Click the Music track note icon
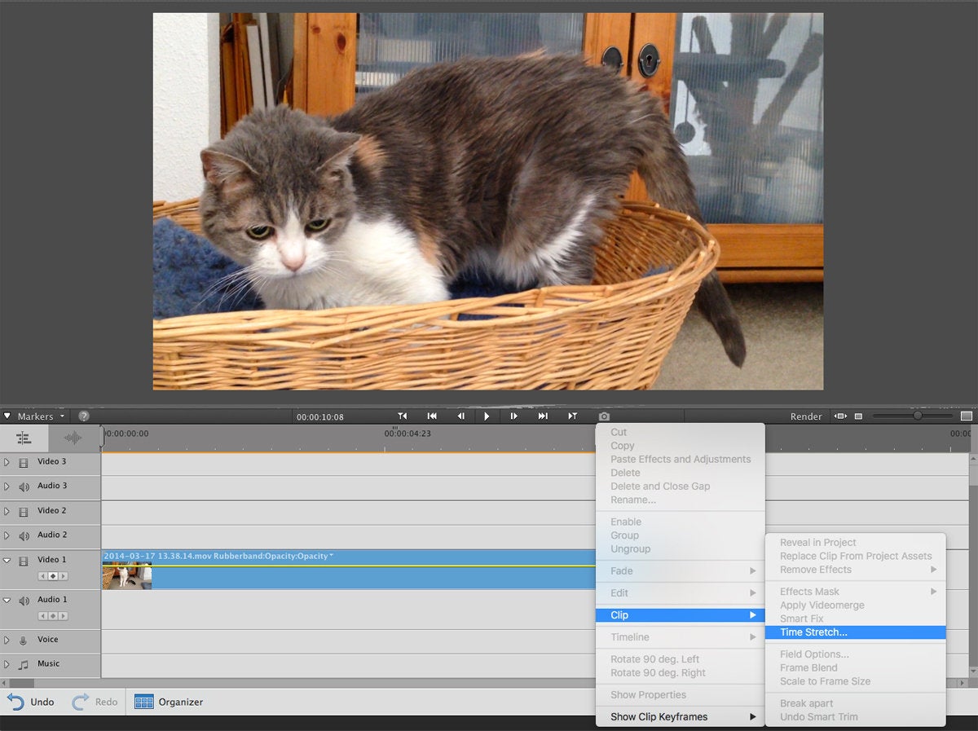 click(24, 665)
